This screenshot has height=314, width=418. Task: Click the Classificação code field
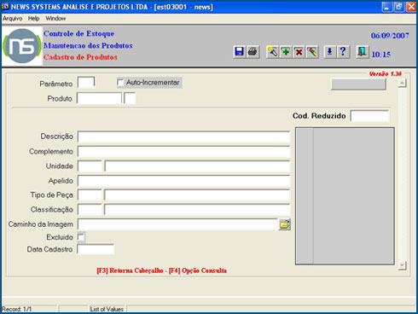point(90,210)
